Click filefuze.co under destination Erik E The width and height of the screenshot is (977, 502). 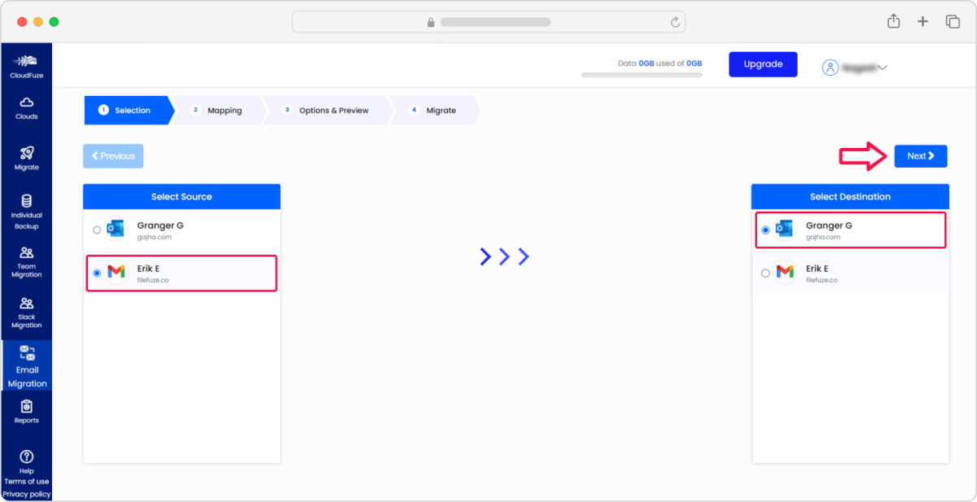coord(821,280)
